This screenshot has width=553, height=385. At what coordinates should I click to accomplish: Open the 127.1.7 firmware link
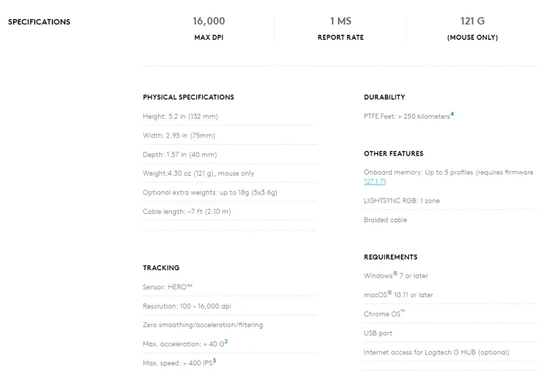tap(374, 182)
